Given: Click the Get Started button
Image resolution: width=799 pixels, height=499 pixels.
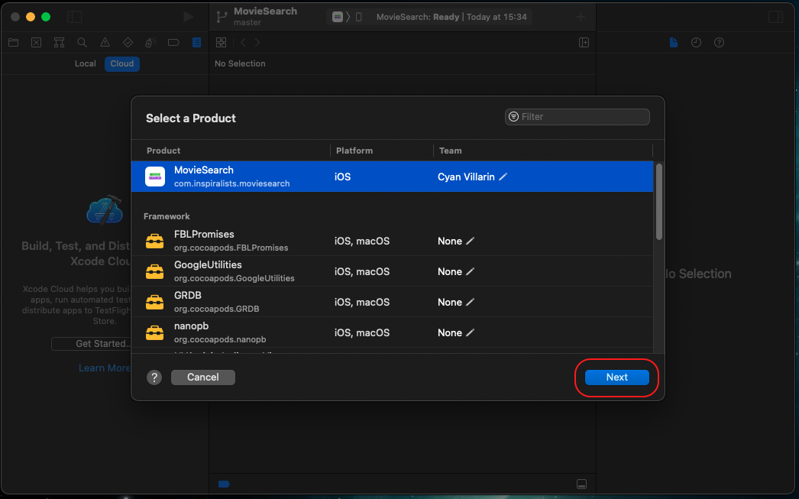Looking at the screenshot, I should (91, 344).
